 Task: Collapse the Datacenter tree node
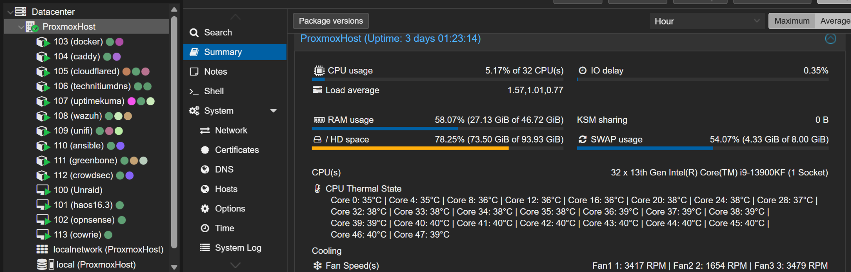10,12
